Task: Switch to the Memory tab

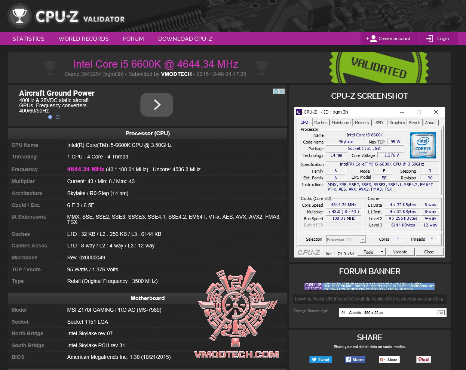Action: pyautogui.click(x=362, y=123)
